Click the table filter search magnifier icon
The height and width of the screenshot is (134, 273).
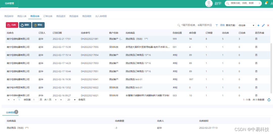pos(179,25)
